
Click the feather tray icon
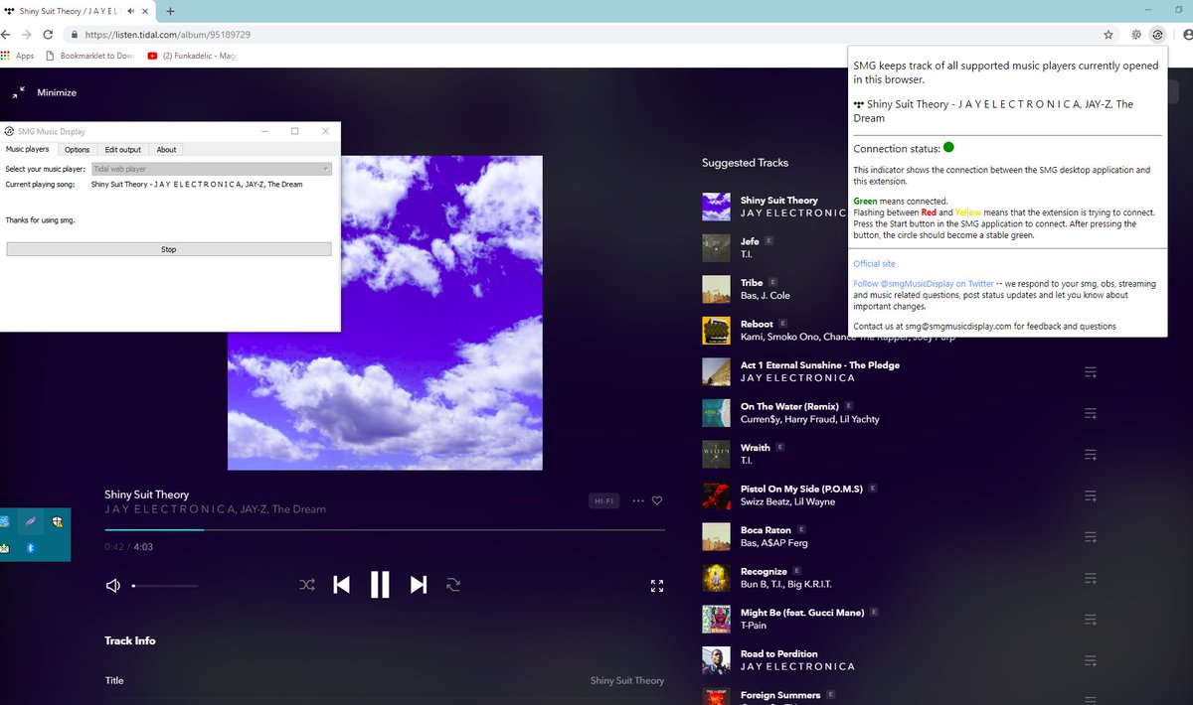[31, 521]
